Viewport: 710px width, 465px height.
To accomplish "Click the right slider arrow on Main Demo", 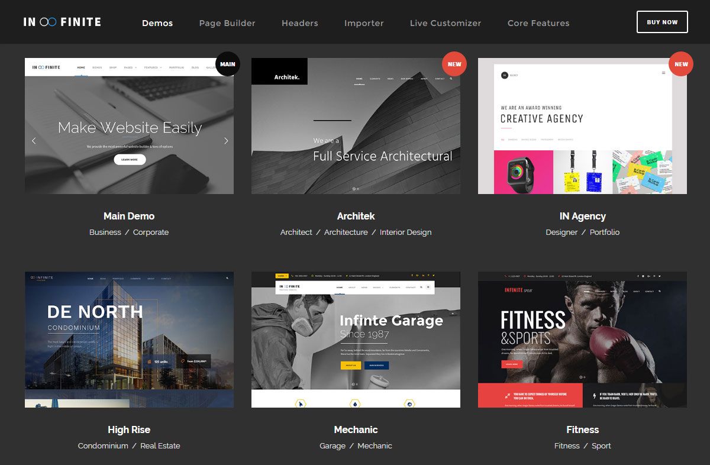I will [x=226, y=141].
